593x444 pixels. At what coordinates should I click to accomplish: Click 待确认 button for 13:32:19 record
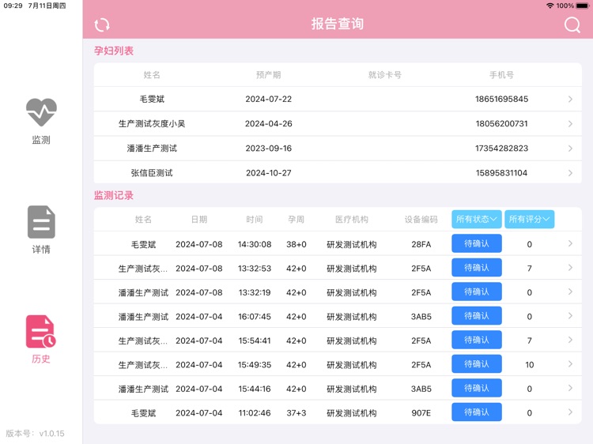click(x=477, y=292)
